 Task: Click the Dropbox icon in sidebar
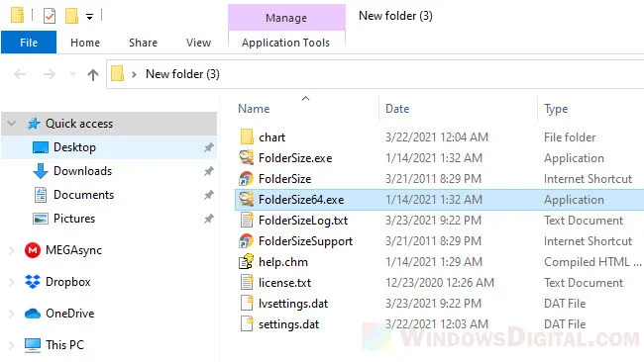click(x=33, y=282)
